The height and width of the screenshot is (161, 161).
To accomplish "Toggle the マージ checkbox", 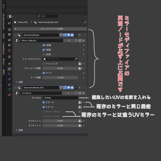I will tap(44, 73).
